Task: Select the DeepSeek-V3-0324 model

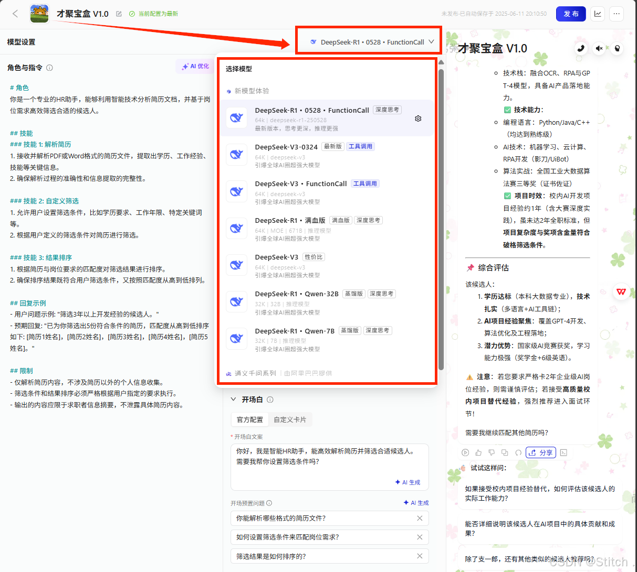Action: point(327,155)
